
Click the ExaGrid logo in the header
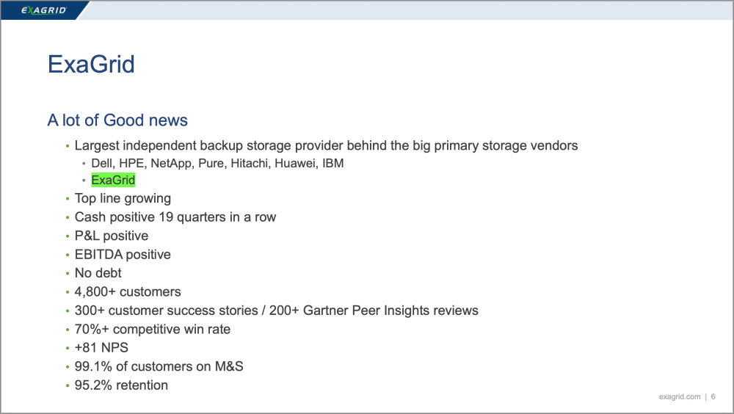[x=44, y=10]
